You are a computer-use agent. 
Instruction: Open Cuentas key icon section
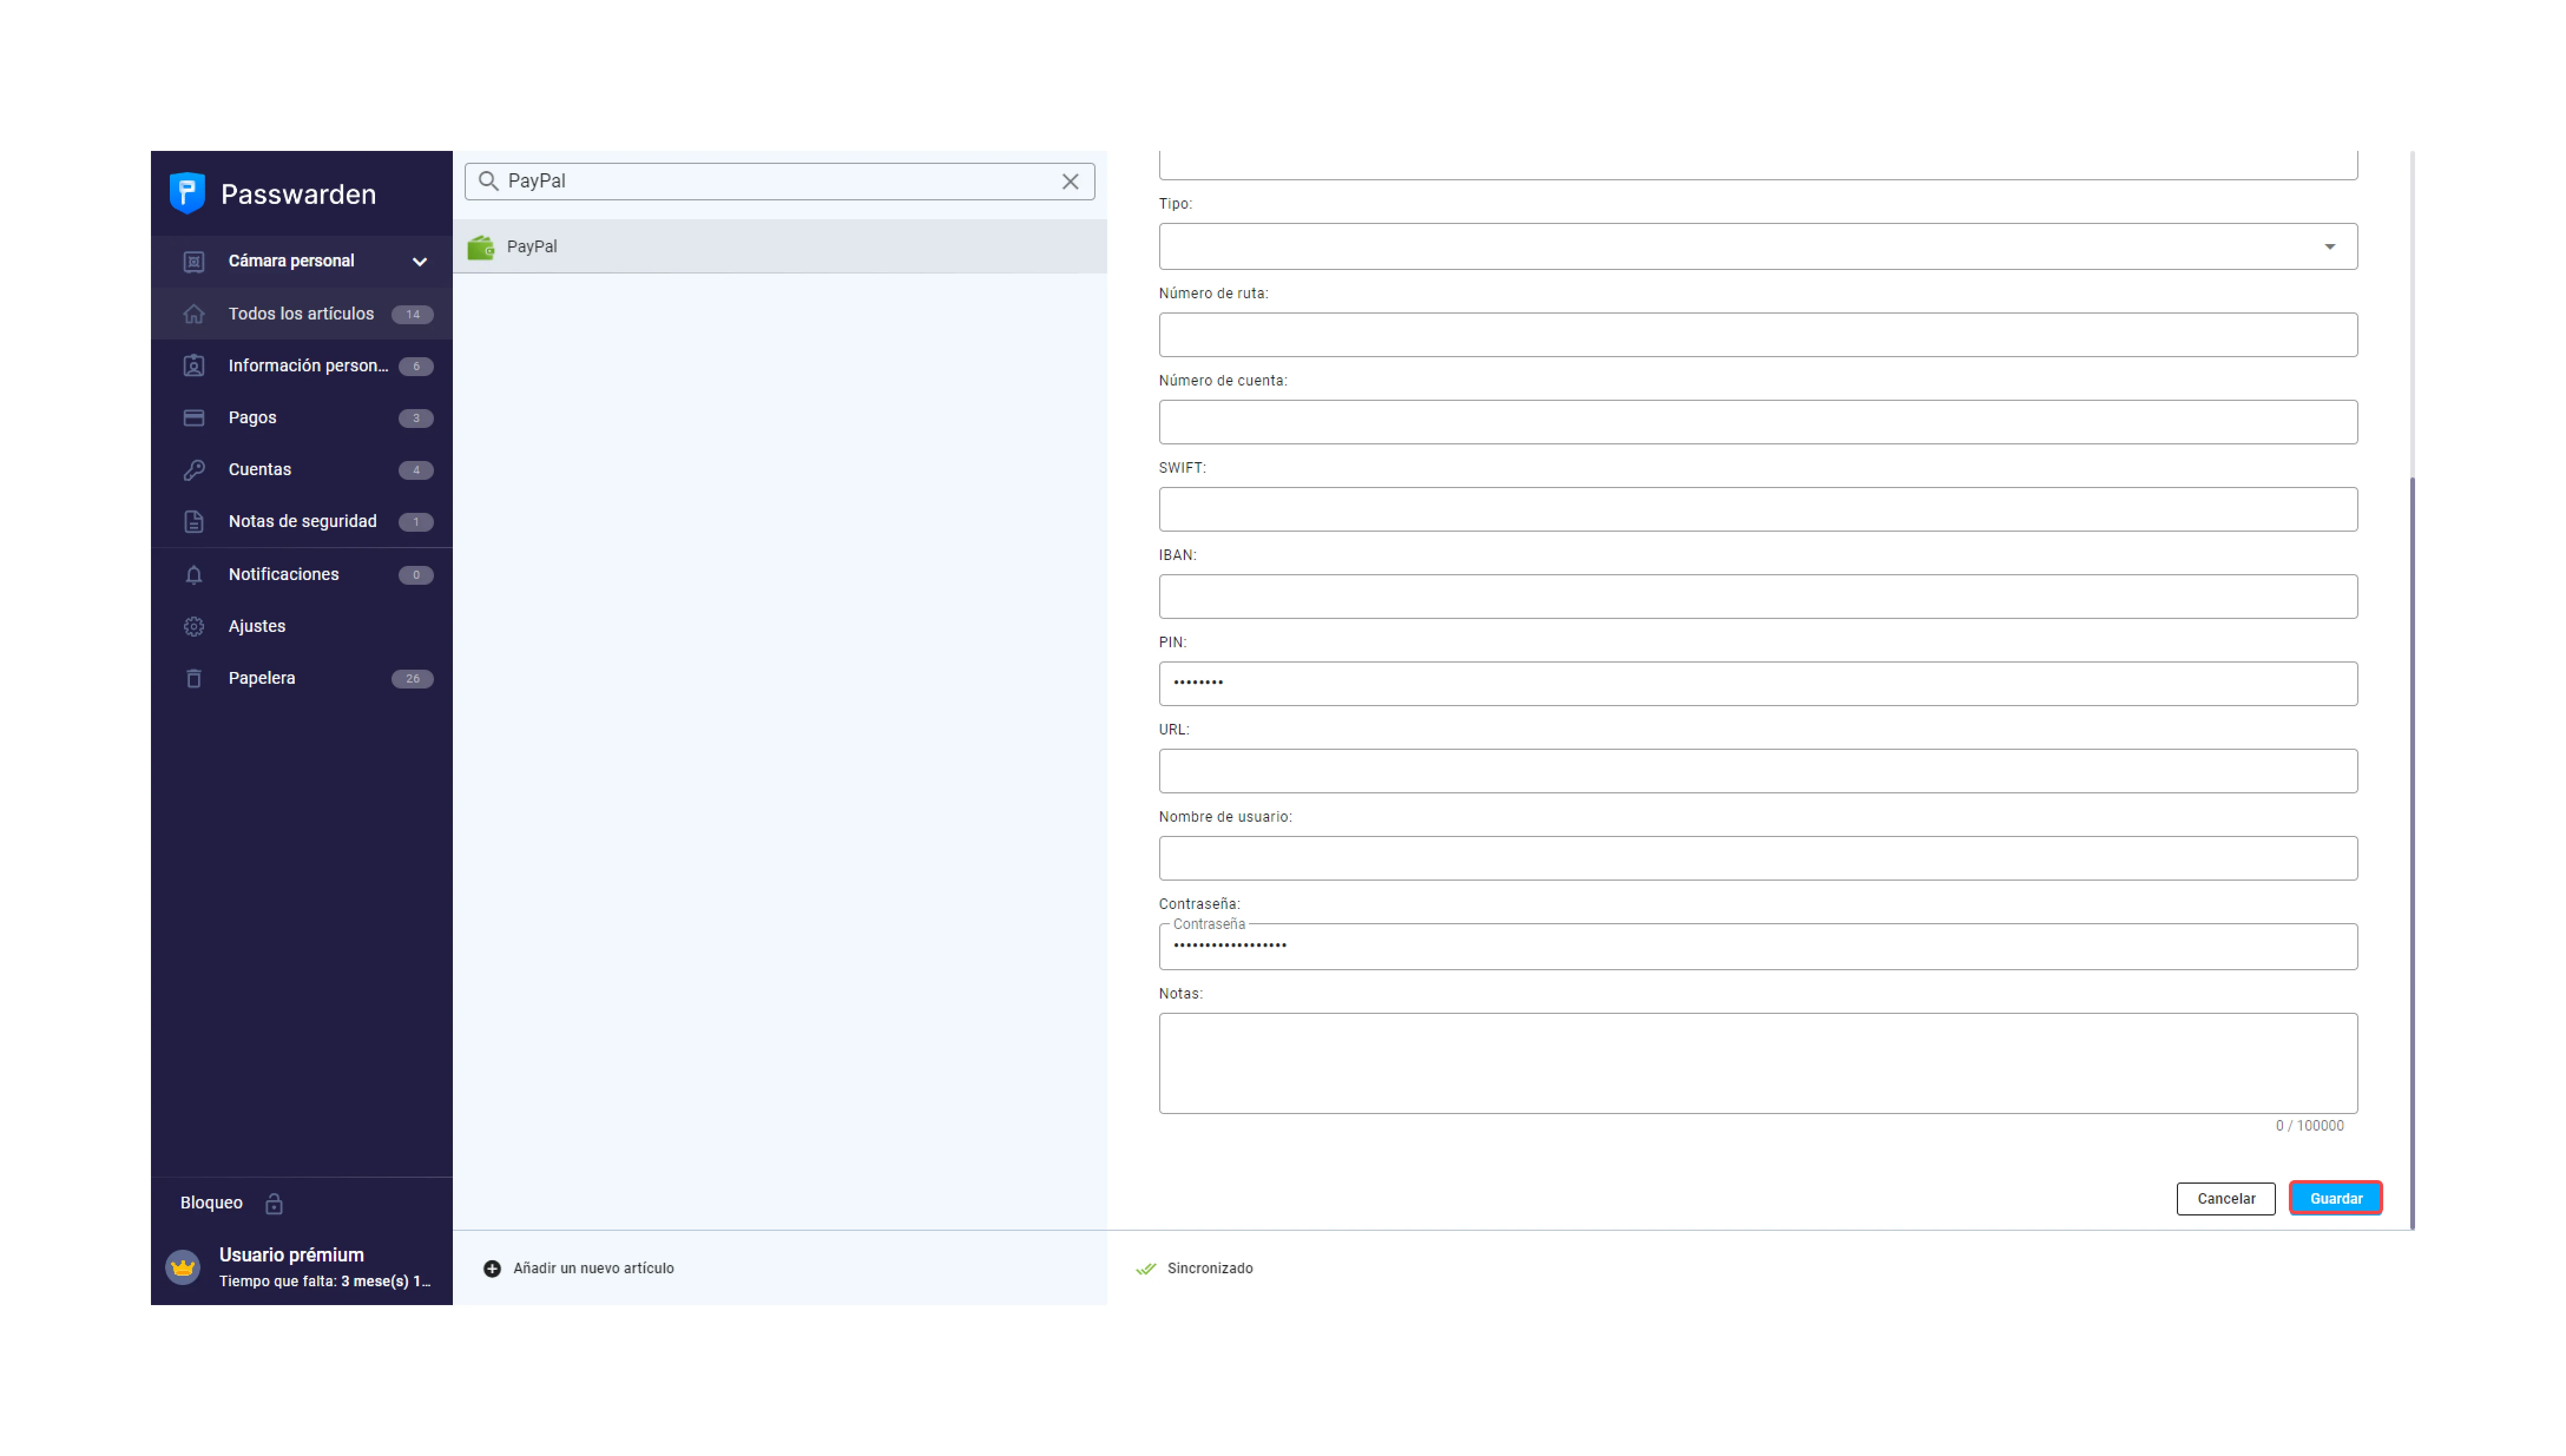click(194, 470)
